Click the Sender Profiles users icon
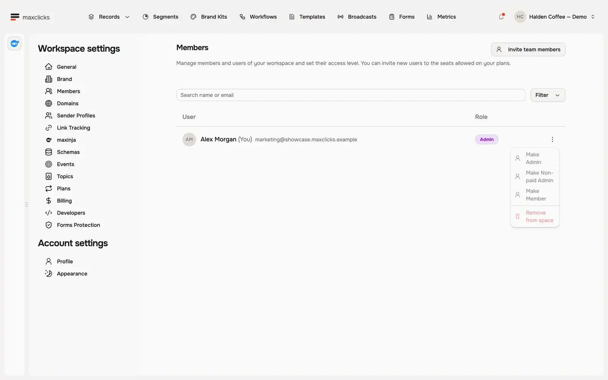The image size is (608, 380). [x=49, y=116]
